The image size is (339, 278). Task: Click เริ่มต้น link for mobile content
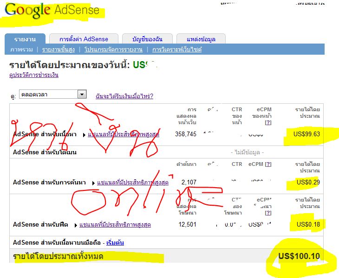point(115,243)
